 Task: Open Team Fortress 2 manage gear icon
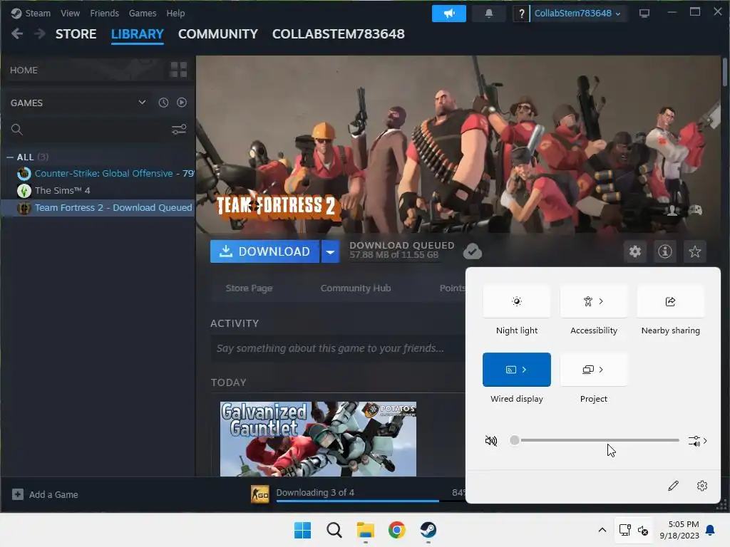(x=635, y=251)
